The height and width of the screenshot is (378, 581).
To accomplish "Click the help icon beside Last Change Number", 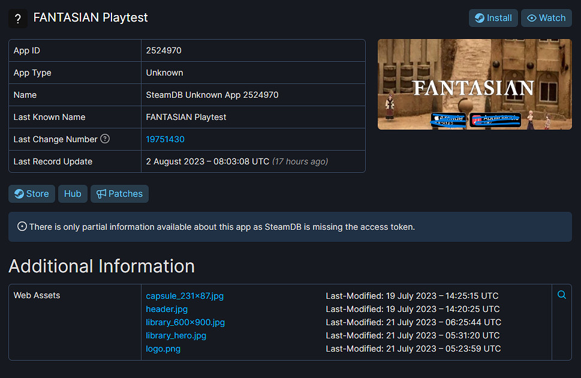I will click(x=105, y=139).
